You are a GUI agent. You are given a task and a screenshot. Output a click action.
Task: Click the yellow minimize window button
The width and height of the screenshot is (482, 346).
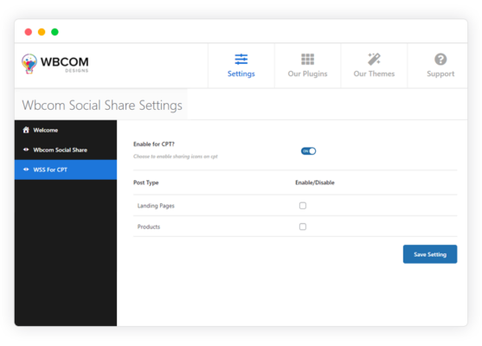click(42, 32)
